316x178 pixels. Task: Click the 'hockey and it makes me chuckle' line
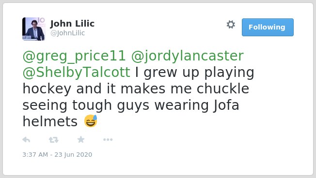coord(136,89)
